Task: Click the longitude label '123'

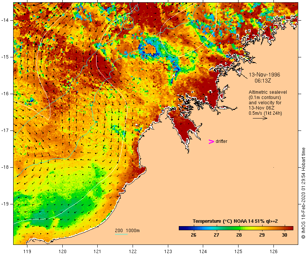Action: click(x=168, y=251)
